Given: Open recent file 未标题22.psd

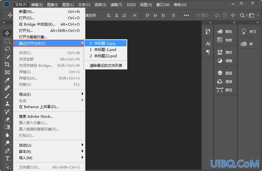Looking at the screenshot, I should pyautogui.click(x=105, y=56).
